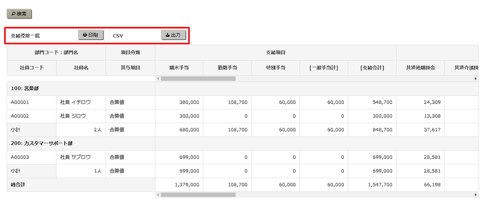Click the bottom horizontal scrollbar thumb

click(198, 195)
